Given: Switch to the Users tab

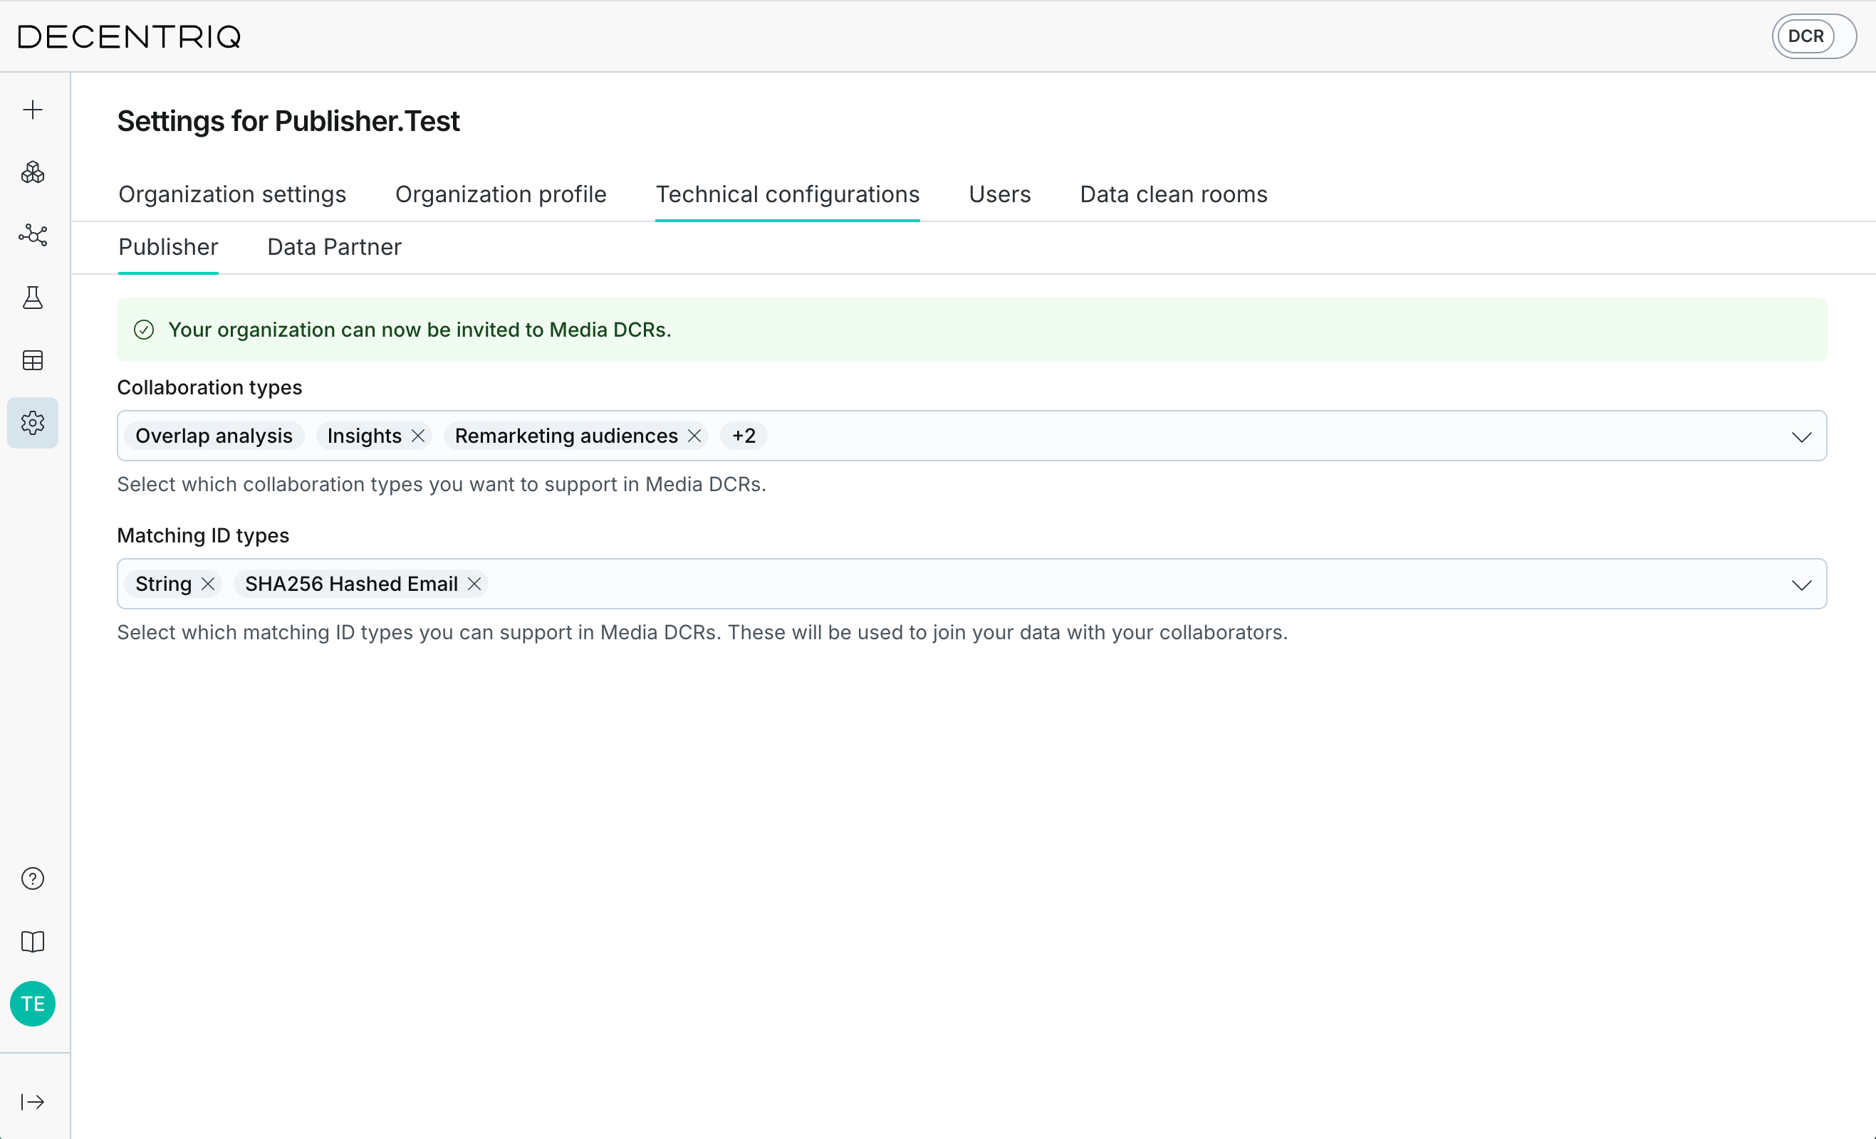Looking at the screenshot, I should 1000,195.
